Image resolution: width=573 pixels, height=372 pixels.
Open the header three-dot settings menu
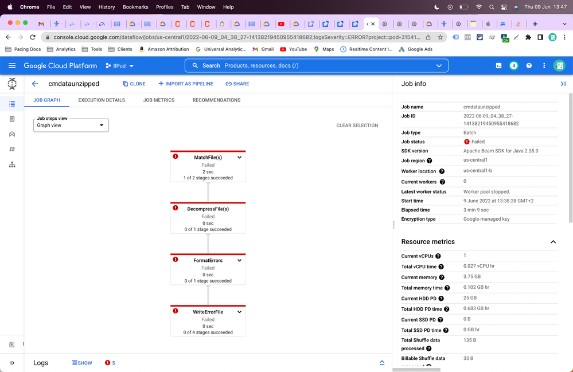[544, 66]
